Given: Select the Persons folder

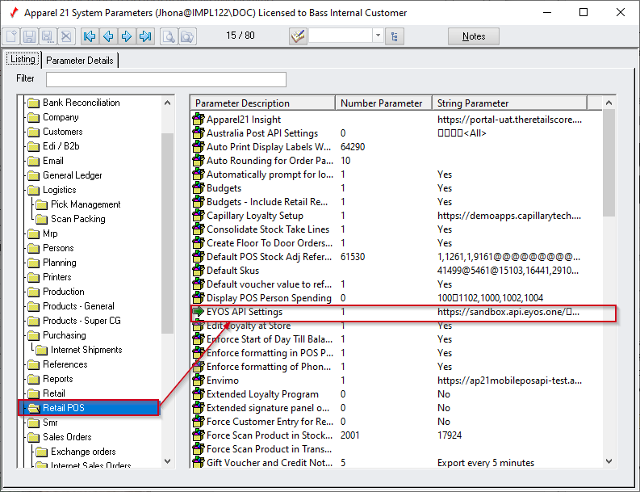Looking at the screenshot, I should click(51, 248).
